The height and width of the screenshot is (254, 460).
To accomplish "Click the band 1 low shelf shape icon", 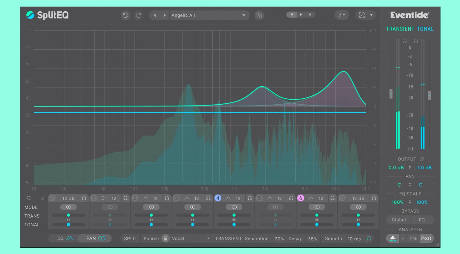I will click(x=104, y=198).
